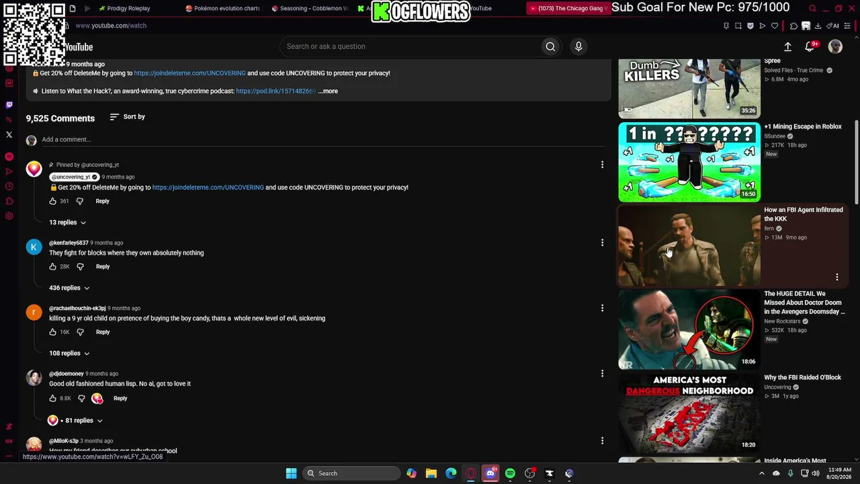Open joindeleteme.com link in pinned comment
This screenshot has height=484, width=860.
coord(208,188)
